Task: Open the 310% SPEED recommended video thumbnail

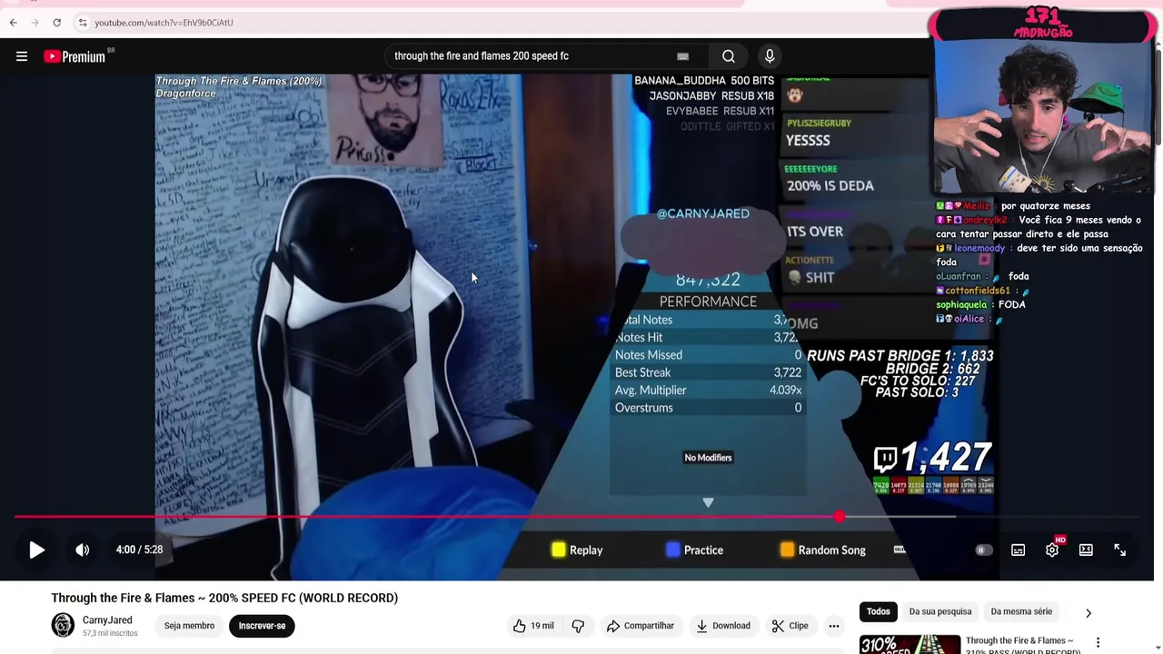Action: point(910,643)
